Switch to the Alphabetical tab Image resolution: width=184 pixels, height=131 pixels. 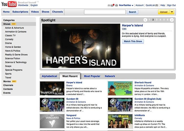pos(49,76)
